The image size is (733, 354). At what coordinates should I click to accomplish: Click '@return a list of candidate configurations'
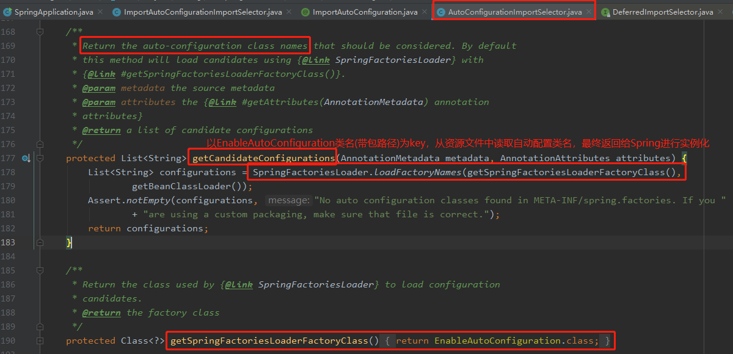pos(197,130)
